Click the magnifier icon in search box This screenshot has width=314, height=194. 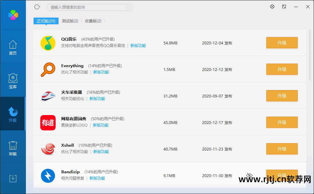pyautogui.click(x=128, y=7)
